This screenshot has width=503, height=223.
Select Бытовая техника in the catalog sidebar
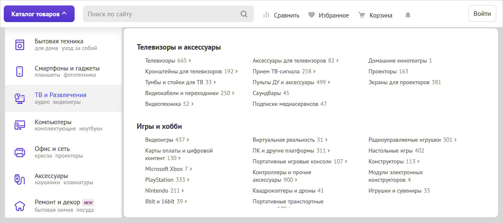(x=59, y=41)
